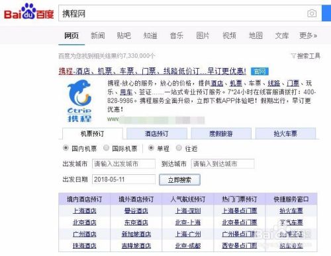Open 搜索工具 filter
This screenshot has width=331, height=256.
click(306, 56)
